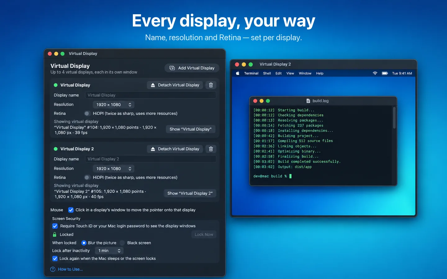Image resolution: width=447 pixels, height=279 pixels.
Task: Click the trash icon for Virtual Display
Action: click(x=211, y=85)
